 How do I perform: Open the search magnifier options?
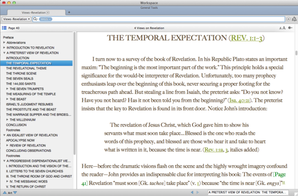[35, 19]
